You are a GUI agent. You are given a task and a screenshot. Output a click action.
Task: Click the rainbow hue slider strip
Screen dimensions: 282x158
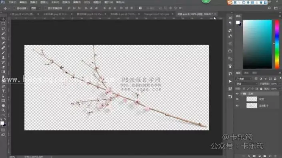point(277,44)
